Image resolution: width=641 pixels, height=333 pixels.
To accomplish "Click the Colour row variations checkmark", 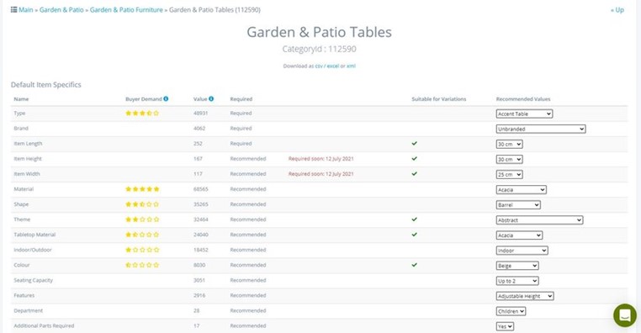I will click(414, 265).
